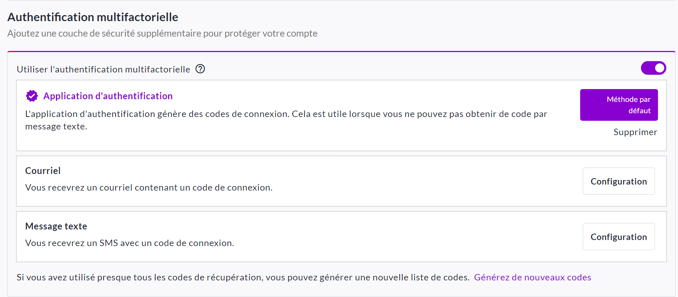Click the SMS description text
Viewport: 678px width, 297px height.
130,243
